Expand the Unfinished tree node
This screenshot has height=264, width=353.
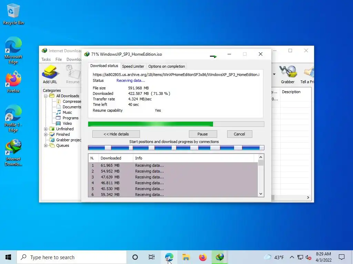[x=46, y=129]
